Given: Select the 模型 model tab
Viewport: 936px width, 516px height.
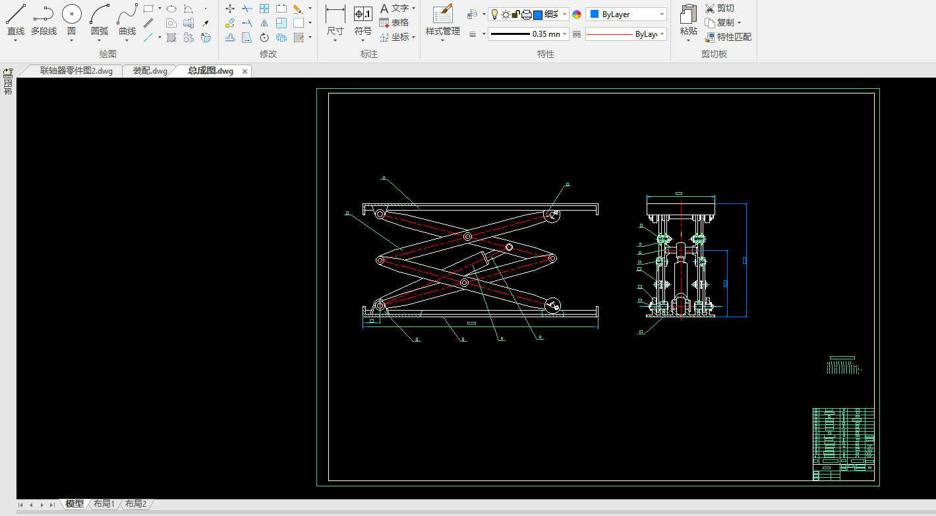Looking at the screenshot, I should 74,504.
